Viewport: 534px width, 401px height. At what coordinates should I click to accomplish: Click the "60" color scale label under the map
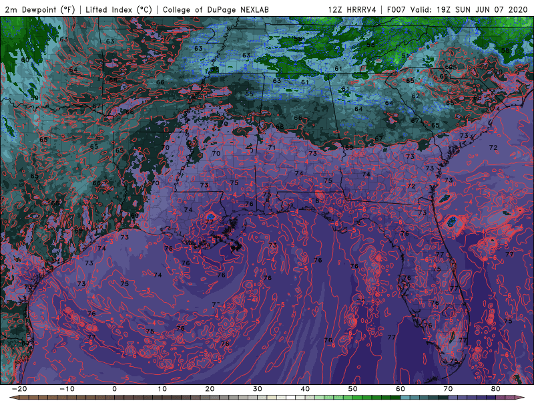(400, 389)
